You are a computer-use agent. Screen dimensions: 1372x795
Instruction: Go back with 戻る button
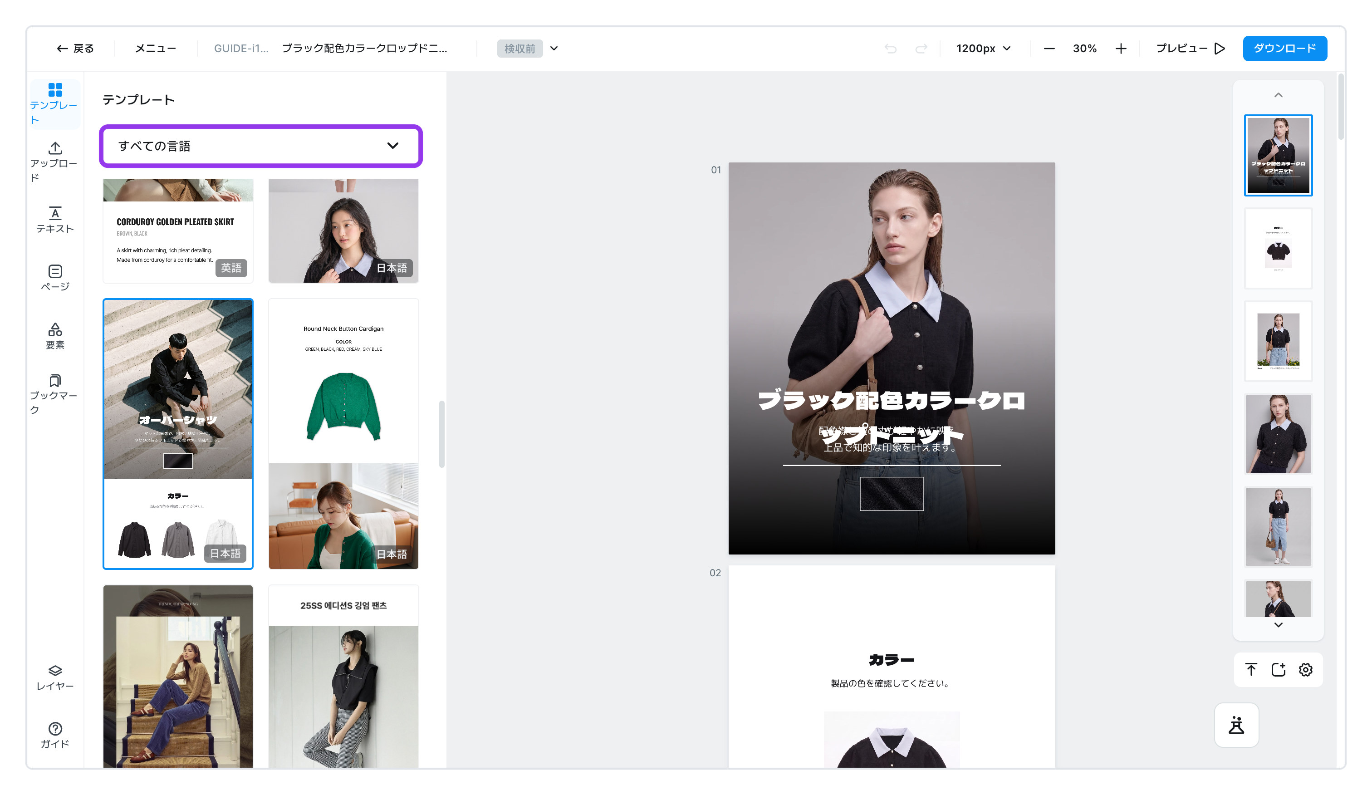[75, 49]
